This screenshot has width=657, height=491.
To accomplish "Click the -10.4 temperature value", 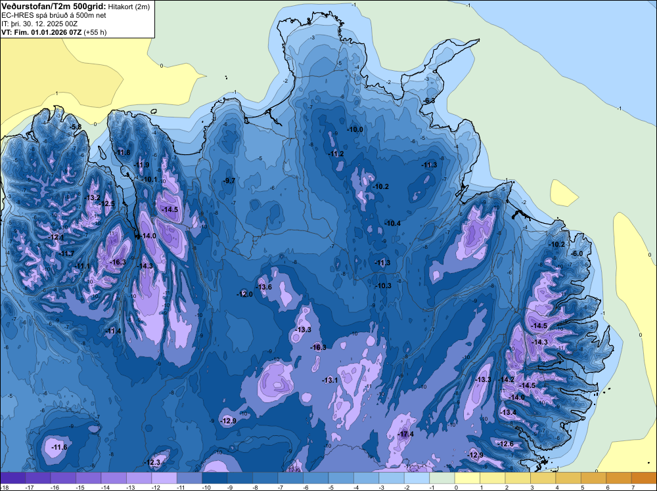I will pyautogui.click(x=393, y=224).
